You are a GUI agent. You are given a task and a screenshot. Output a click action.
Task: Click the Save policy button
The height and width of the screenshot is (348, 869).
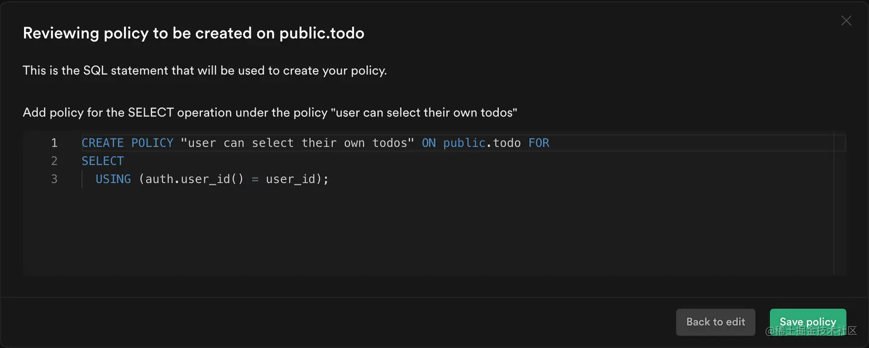coord(808,322)
